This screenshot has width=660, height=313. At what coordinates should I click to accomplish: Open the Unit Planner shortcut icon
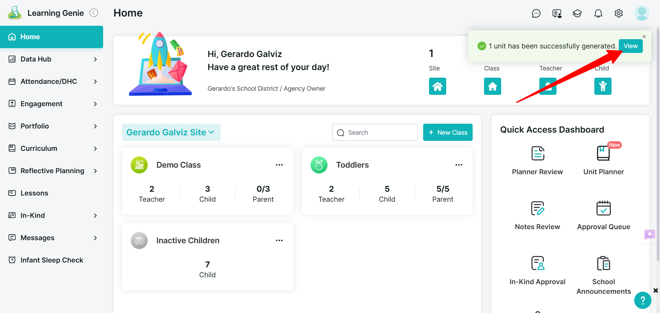pos(603,153)
